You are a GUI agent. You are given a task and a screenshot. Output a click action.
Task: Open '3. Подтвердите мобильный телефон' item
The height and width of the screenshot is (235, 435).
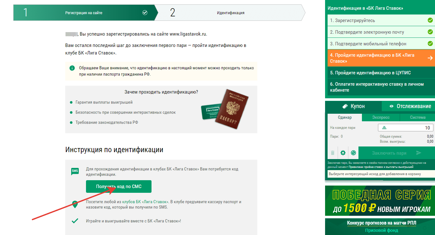pos(381,44)
